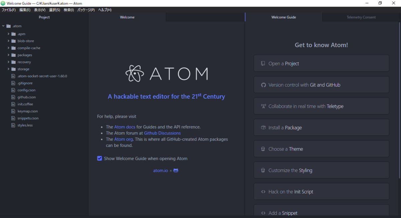
Task: Collapse the .atom root folder chevron
Action: [3, 26]
